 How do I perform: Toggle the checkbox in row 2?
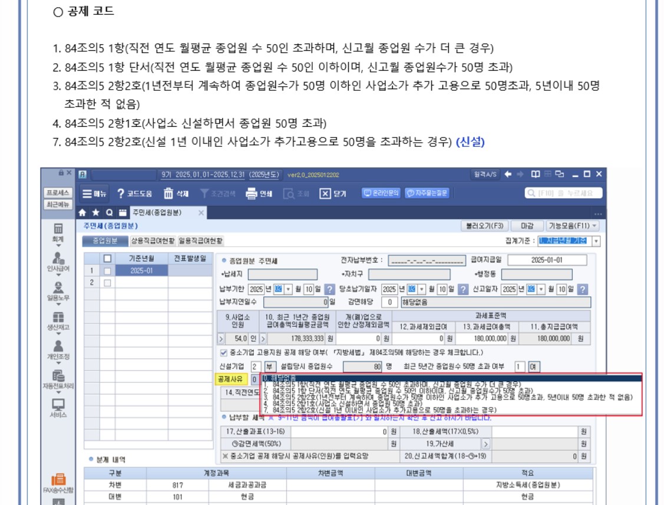pyautogui.click(x=107, y=283)
